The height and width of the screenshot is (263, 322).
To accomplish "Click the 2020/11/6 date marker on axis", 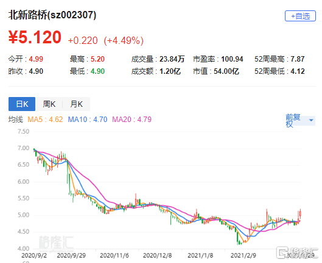I will point(114,256).
